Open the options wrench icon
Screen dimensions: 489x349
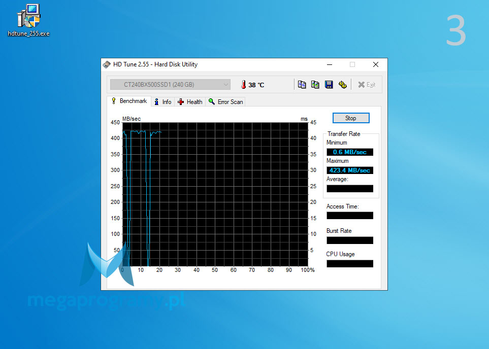pyautogui.click(x=342, y=84)
